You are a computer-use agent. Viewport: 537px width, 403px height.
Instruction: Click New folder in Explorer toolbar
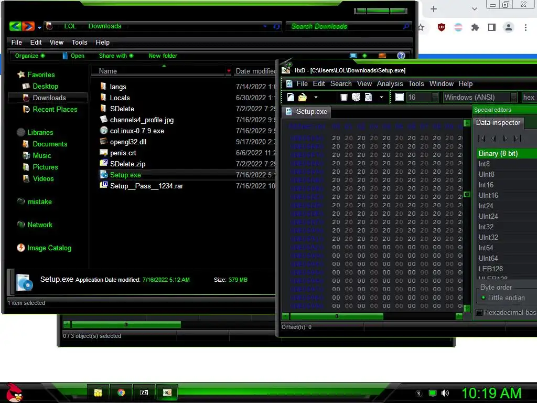pos(163,56)
